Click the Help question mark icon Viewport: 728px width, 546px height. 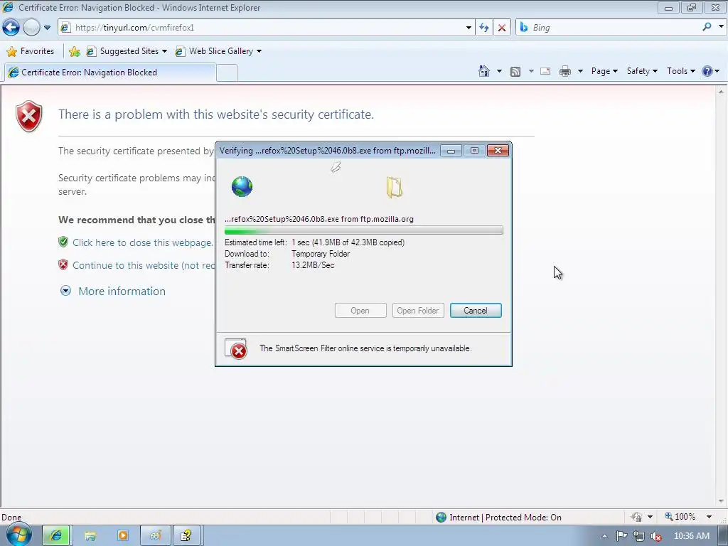(707, 71)
